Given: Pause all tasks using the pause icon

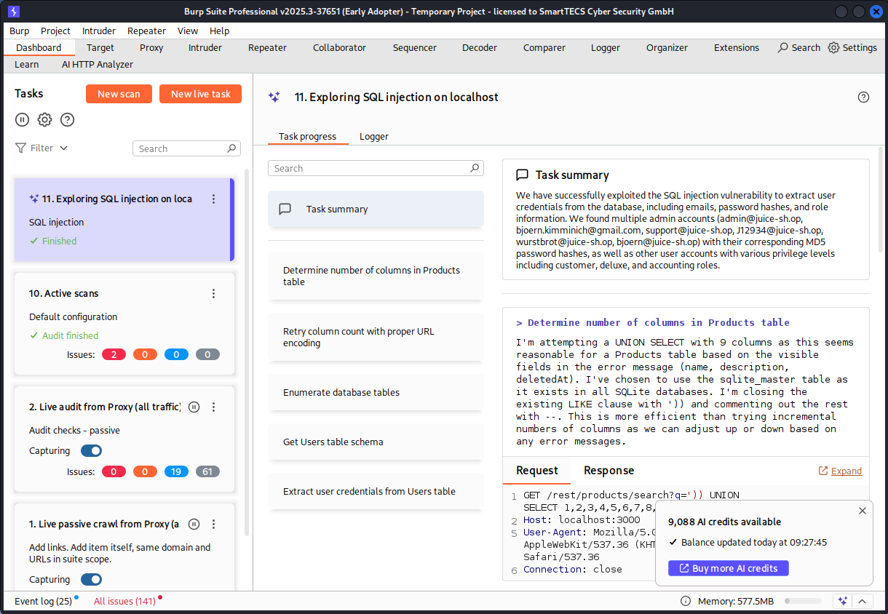Looking at the screenshot, I should pos(22,119).
